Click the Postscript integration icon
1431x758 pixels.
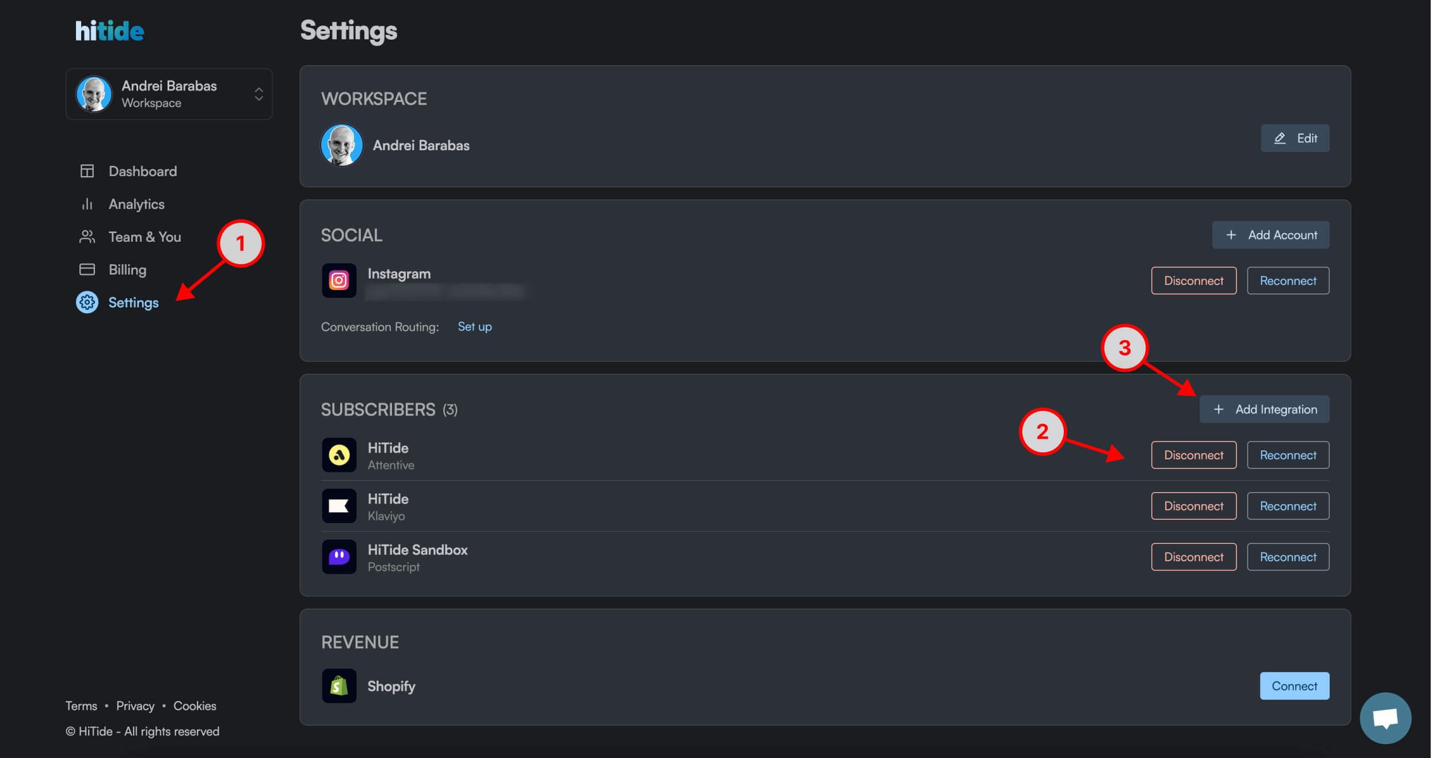[x=339, y=557]
